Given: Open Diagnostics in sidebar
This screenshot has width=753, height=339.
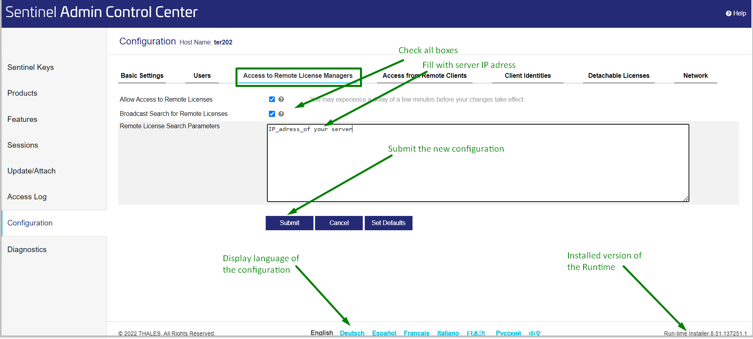Looking at the screenshot, I should pyautogui.click(x=27, y=249).
